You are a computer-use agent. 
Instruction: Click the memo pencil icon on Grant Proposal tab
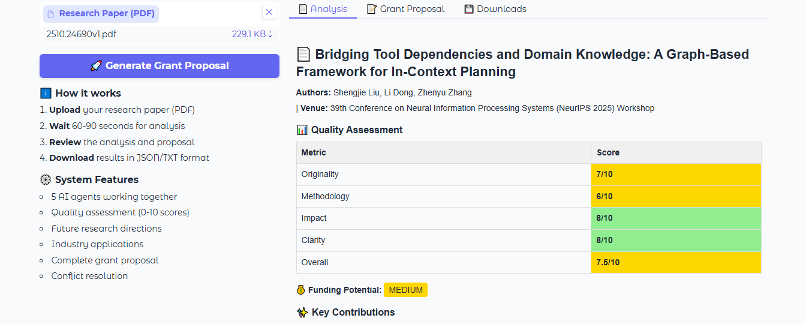372,9
